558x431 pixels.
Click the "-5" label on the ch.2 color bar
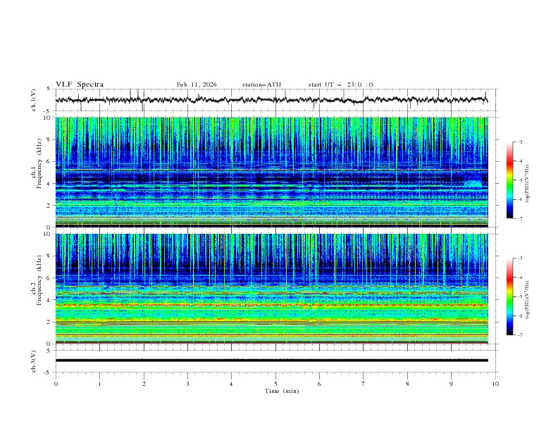(x=519, y=296)
